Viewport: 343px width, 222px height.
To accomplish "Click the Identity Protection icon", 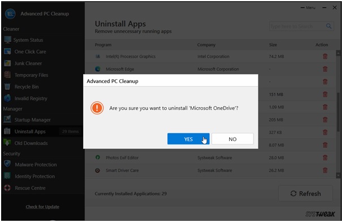I will (x=7, y=176).
